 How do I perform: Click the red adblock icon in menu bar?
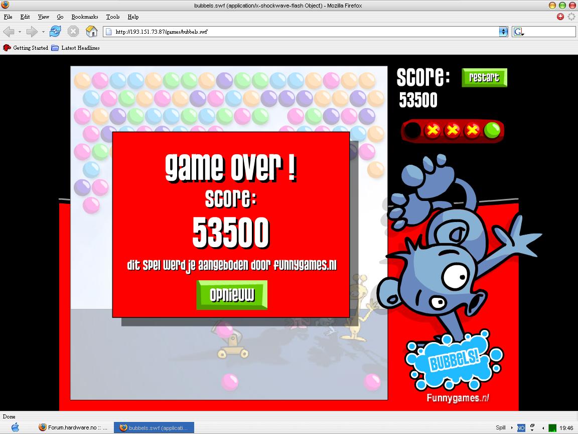pyautogui.click(x=560, y=17)
